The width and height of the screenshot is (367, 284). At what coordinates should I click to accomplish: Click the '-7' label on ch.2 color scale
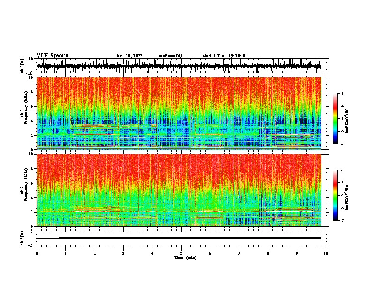(x=342, y=220)
